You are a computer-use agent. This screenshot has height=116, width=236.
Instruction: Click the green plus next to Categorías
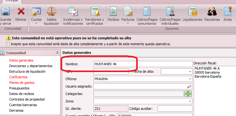[188, 94]
